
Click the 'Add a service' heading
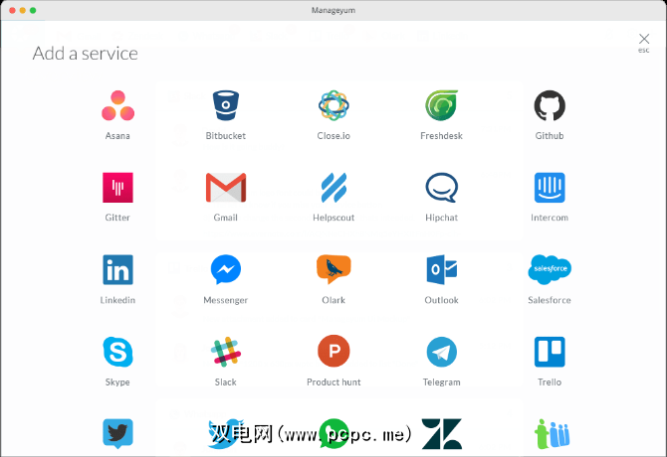click(x=85, y=54)
